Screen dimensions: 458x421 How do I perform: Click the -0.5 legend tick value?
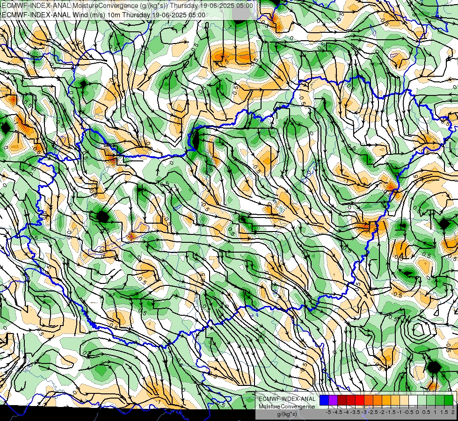[x=408, y=412]
